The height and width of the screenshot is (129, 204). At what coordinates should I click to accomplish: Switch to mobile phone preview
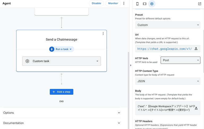pos(137,4)
